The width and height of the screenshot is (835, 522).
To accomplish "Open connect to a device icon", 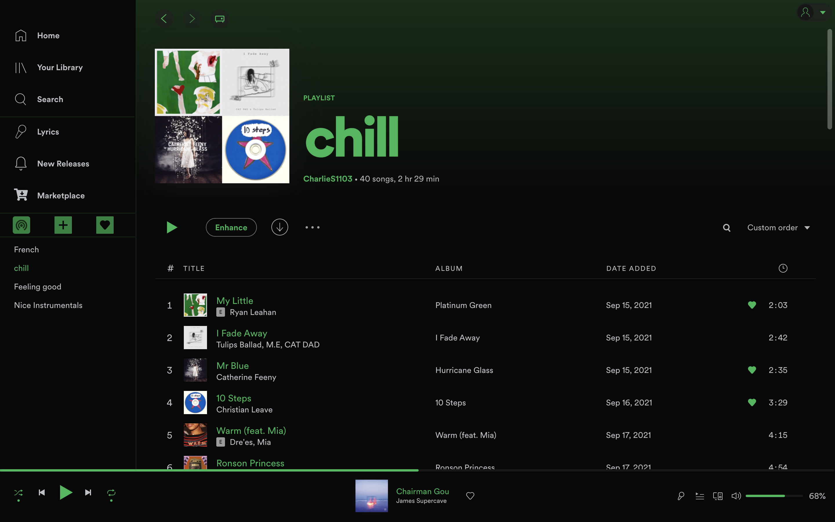I will tap(718, 496).
